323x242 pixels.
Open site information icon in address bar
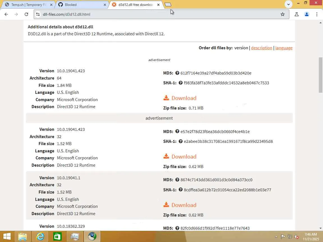38,14
